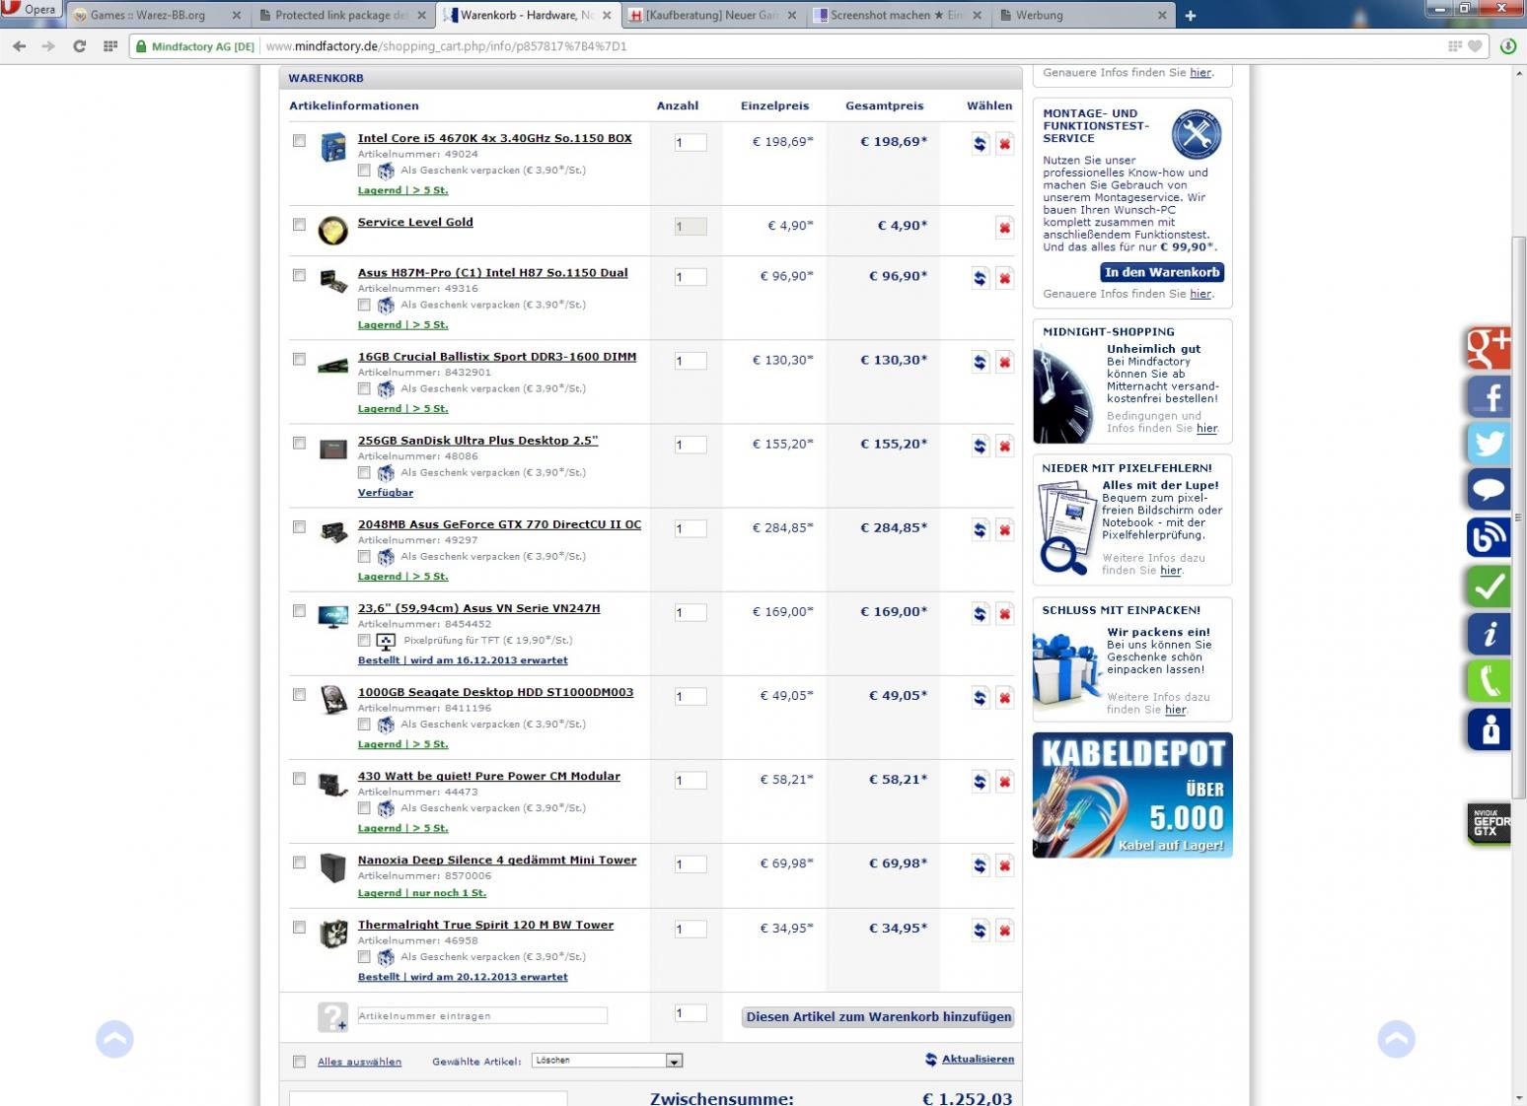The width and height of the screenshot is (1527, 1106).
Task: Open 16GB Crucial Ballistix Sport product link
Action: [x=497, y=357]
